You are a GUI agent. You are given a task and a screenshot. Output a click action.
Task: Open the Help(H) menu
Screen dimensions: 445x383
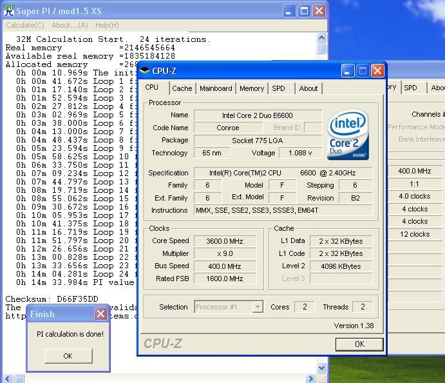coord(107,25)
